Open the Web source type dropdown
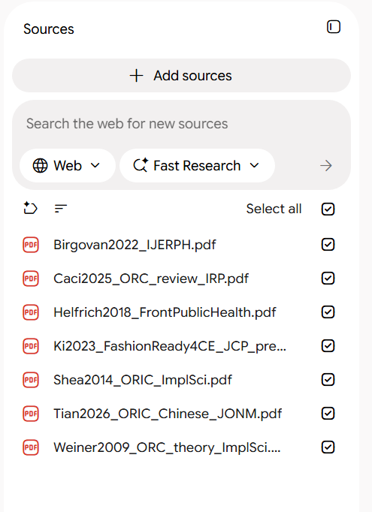Screen dimensions: 372x512 tap(68, 166)
